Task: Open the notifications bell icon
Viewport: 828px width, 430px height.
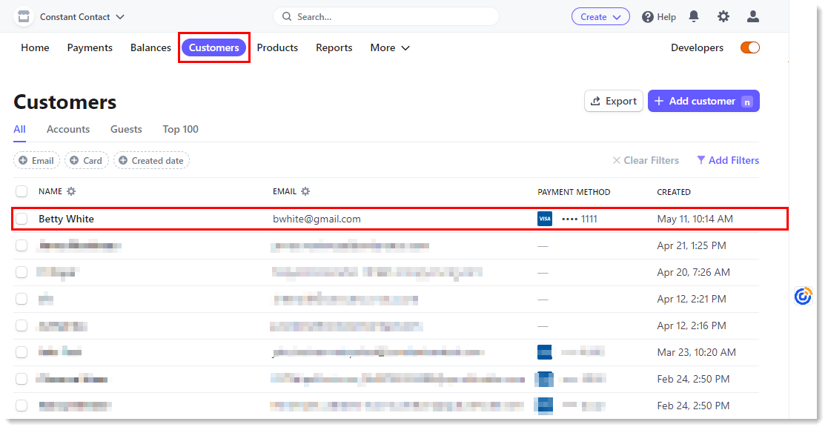Action: (x=694, y=17)
